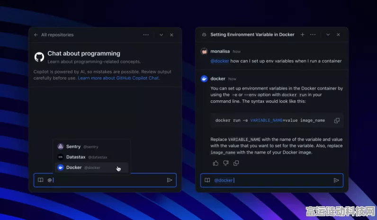Image resolution: width=377 pixels, height=220 pixels.
Task: Open the book icon in right input box
Action: [207, 180]
